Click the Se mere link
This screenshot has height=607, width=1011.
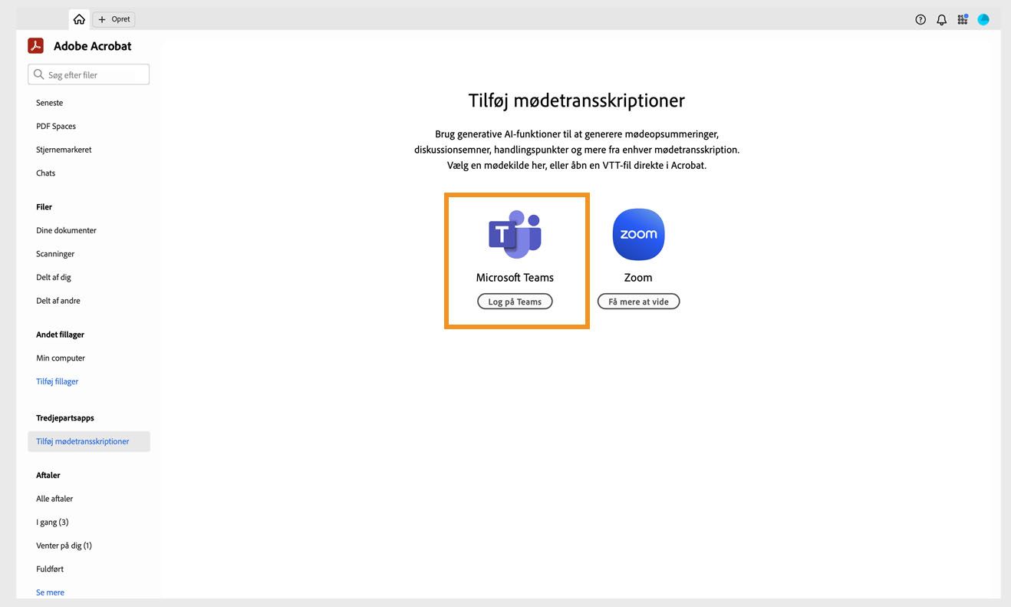point(50,592)
